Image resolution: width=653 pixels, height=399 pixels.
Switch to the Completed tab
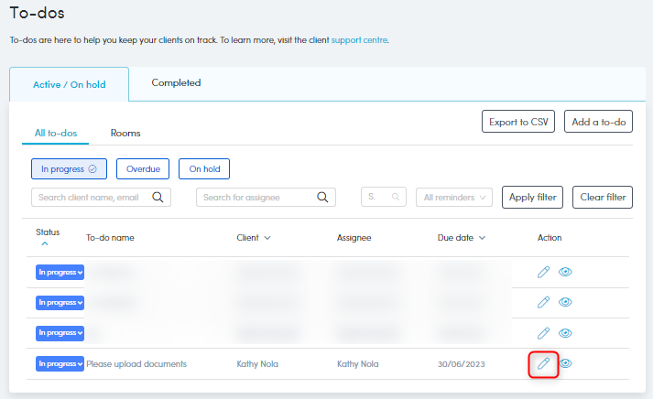pyautogui.click(x=176, y=83)
